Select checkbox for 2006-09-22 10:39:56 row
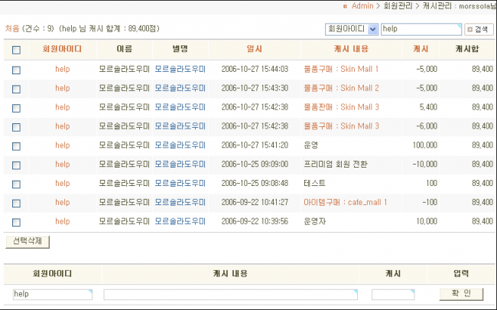Screen dimensions: 497x310 point(16,222)
